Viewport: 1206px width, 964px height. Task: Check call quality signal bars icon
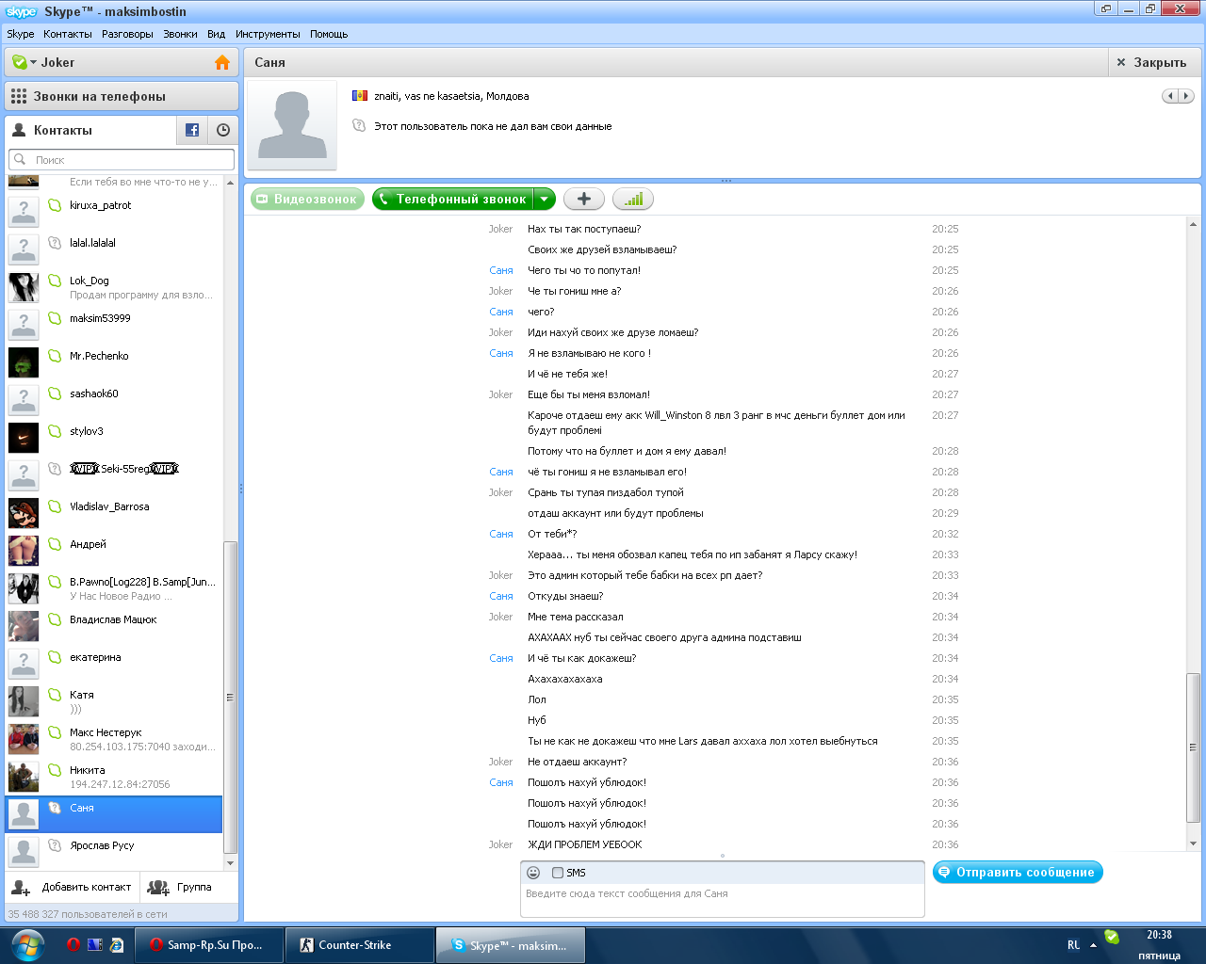click(633, 199)
